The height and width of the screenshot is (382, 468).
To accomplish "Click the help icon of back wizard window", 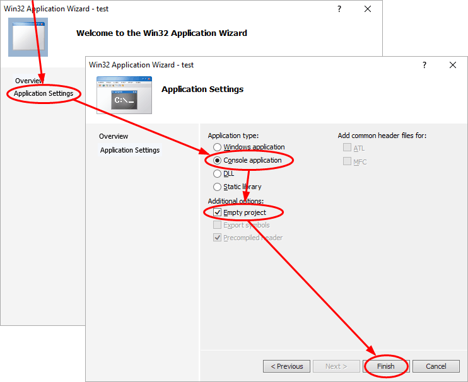I will point(339,9).
